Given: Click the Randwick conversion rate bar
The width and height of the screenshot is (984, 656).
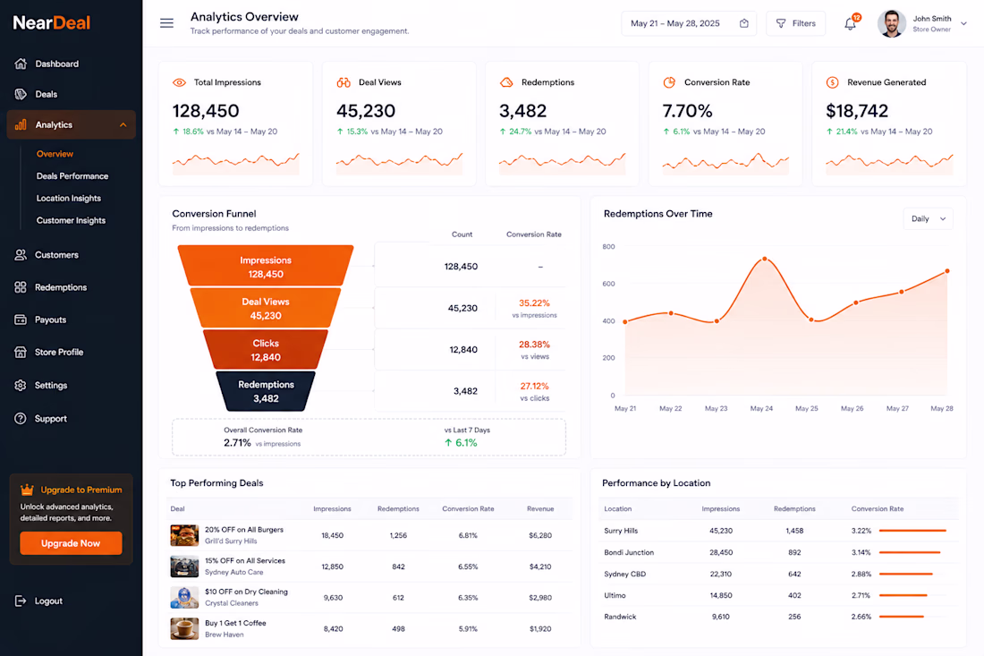Looking at the screenshot, I should pyautogui.click(x=901, y=617).
